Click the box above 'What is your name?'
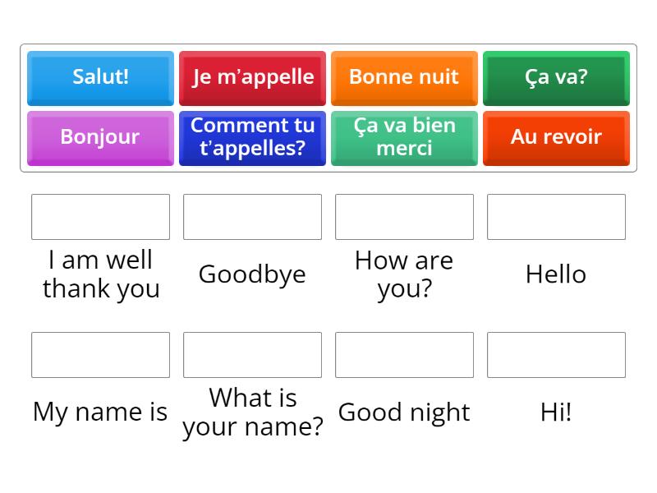 click(252, 355)
